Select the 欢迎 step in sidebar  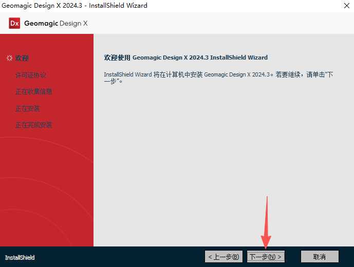(x=22, y=58)
